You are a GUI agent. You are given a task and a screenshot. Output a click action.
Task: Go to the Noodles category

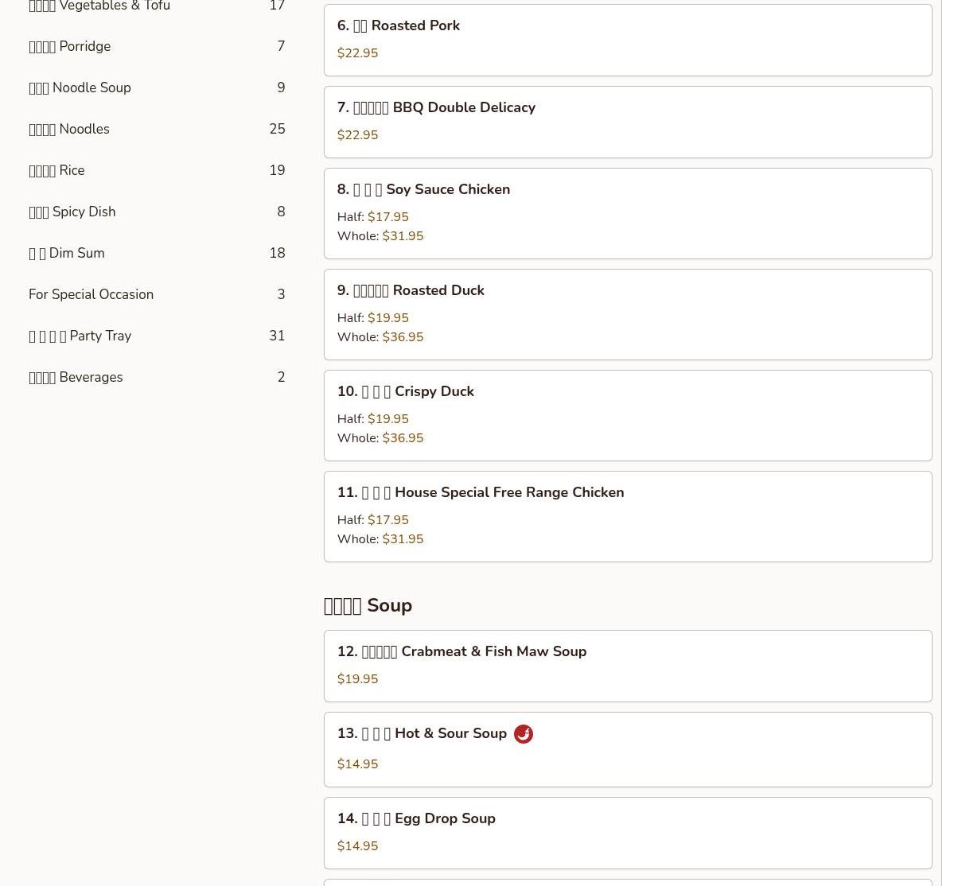[x=157, y=129]
